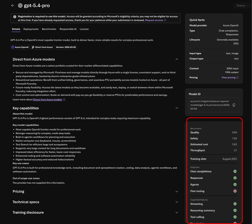Open the Responsible AI tab

click(68, 29)
